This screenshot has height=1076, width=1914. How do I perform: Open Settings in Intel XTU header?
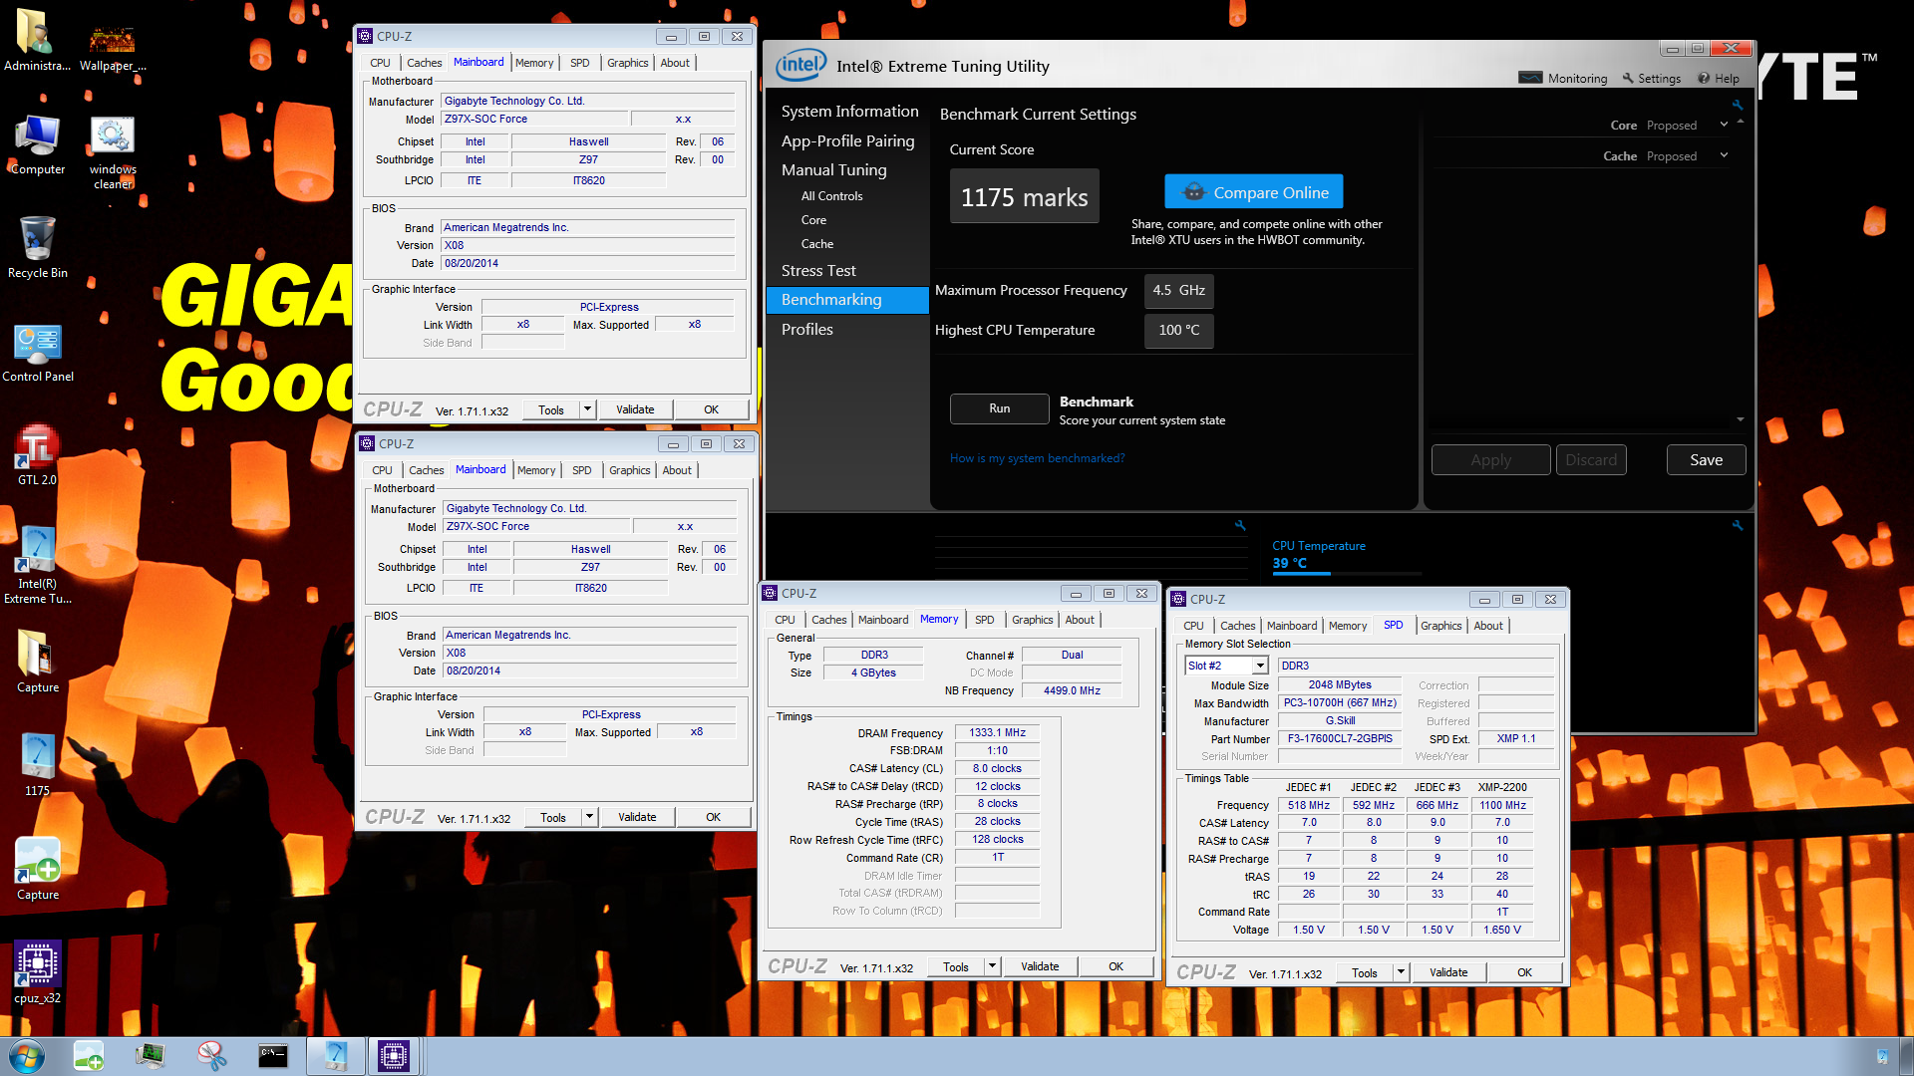pos(1651,78)
